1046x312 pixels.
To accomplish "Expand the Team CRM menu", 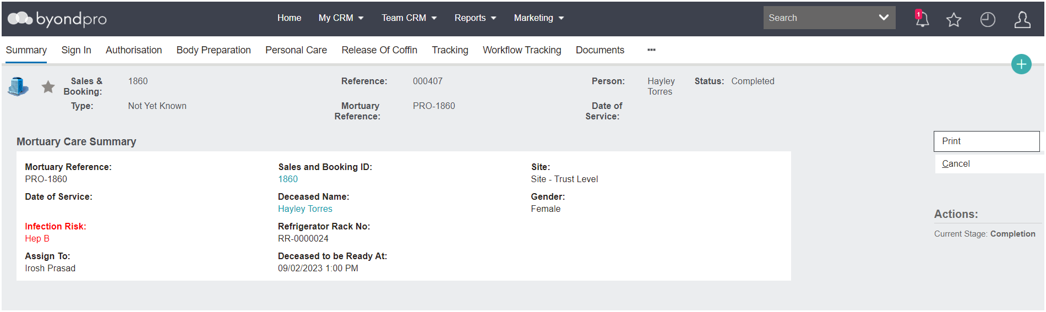I will click(409, 18).
